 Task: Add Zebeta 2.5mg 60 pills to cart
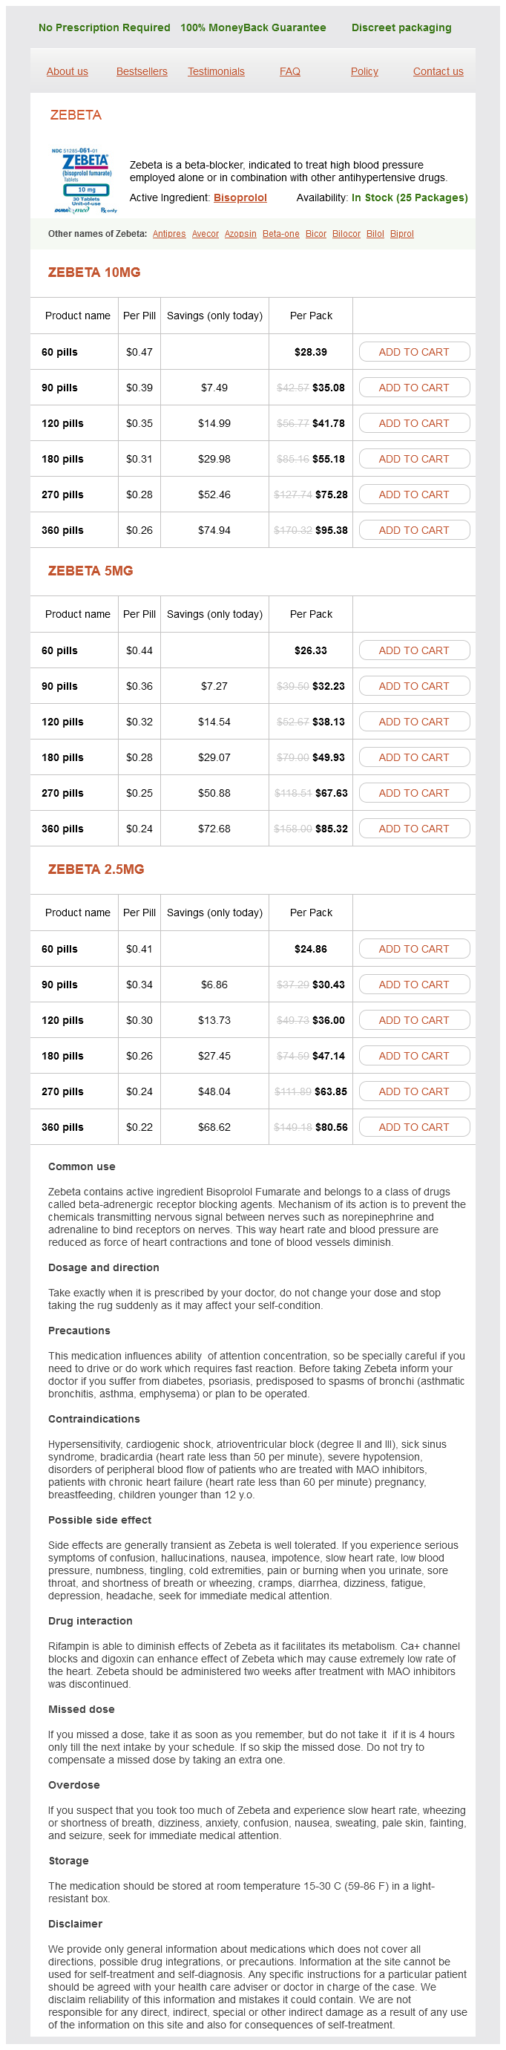(x=414, y=950)
